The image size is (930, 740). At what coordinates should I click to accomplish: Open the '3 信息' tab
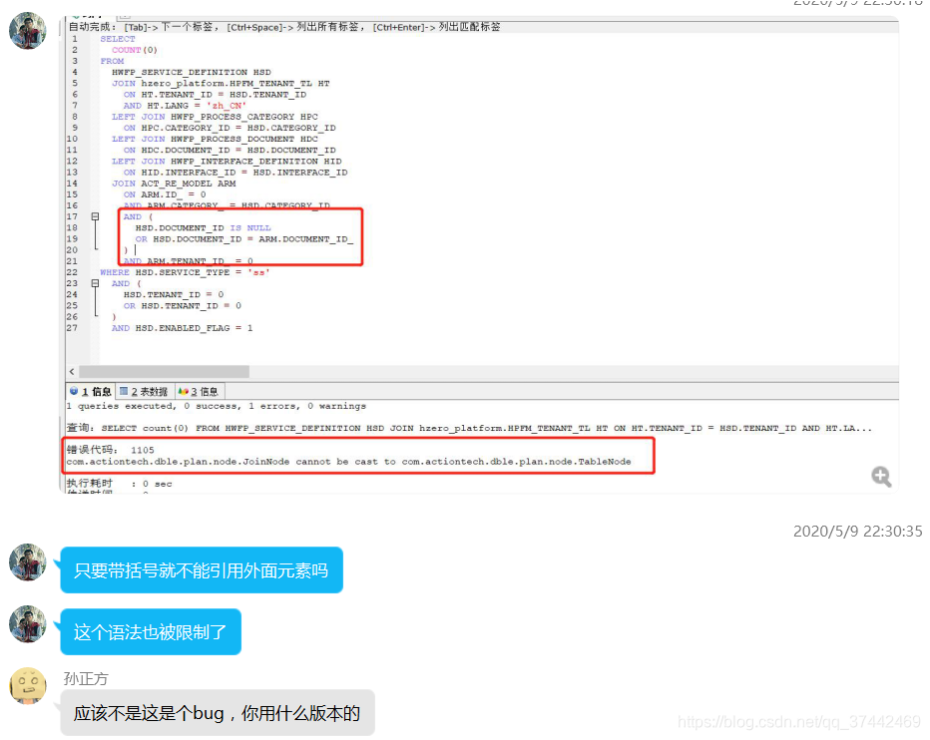click(x=199, y=391)
